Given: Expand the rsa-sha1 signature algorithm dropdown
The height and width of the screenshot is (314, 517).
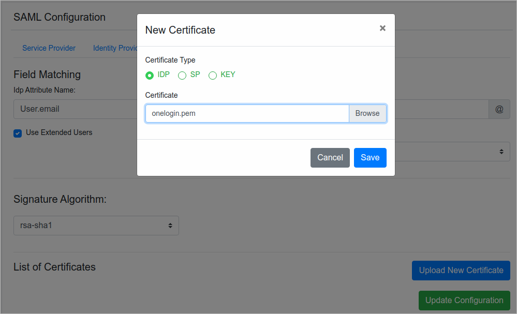Looking at the screenshot, I should point(96,226).
